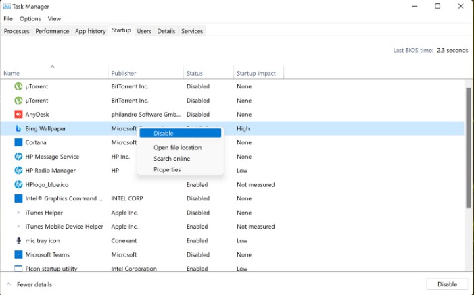Click the Cortana app icon

coord(19,142)
